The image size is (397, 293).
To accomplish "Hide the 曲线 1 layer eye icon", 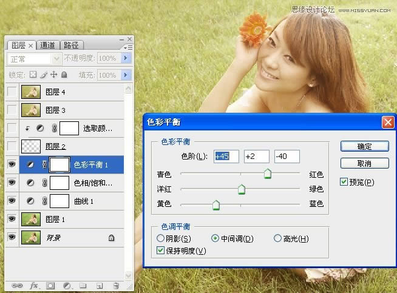I will (12, 201).
